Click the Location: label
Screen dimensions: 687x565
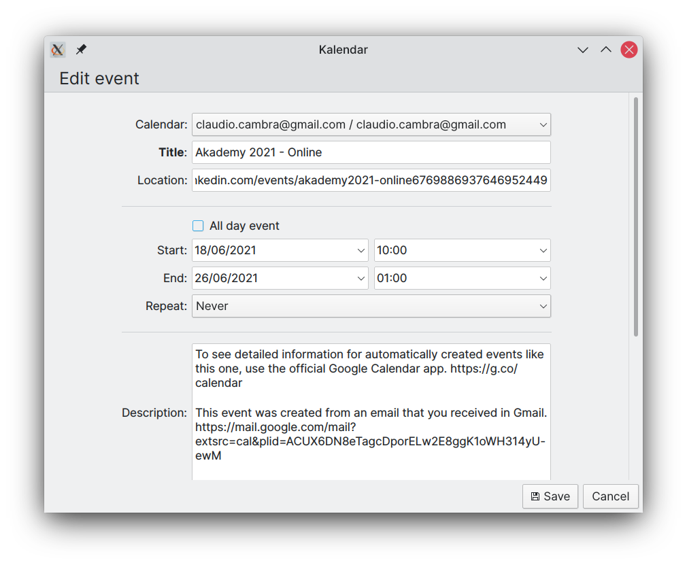[x=162, y=180]
